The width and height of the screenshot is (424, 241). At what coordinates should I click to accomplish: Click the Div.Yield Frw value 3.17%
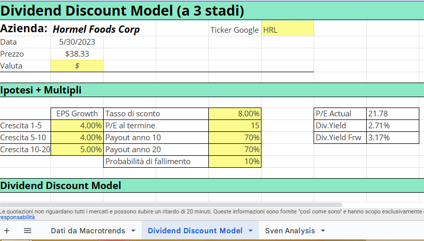[x=393, y=138]
